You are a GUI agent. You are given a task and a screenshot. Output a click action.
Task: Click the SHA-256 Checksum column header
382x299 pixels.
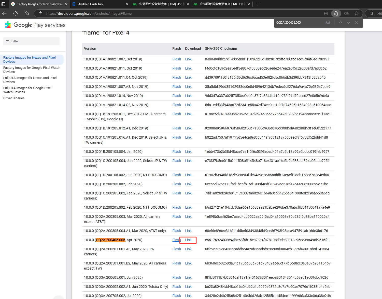tap(221, 48)
